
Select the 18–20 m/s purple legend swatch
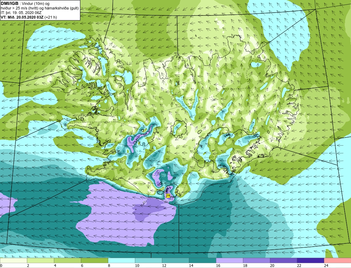point(257,260)
